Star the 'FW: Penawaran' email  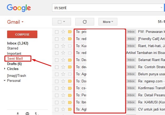click(x=63, y=32)
